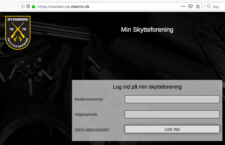Open the Glemt adgangskode? link
This screenshot has height=145, width=225.
pyautogui.click(x=92, y=129)
